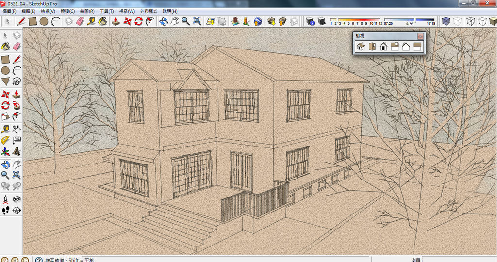
Task: Select the Move tool in top toolbar
Action: (x=127, y=21)
